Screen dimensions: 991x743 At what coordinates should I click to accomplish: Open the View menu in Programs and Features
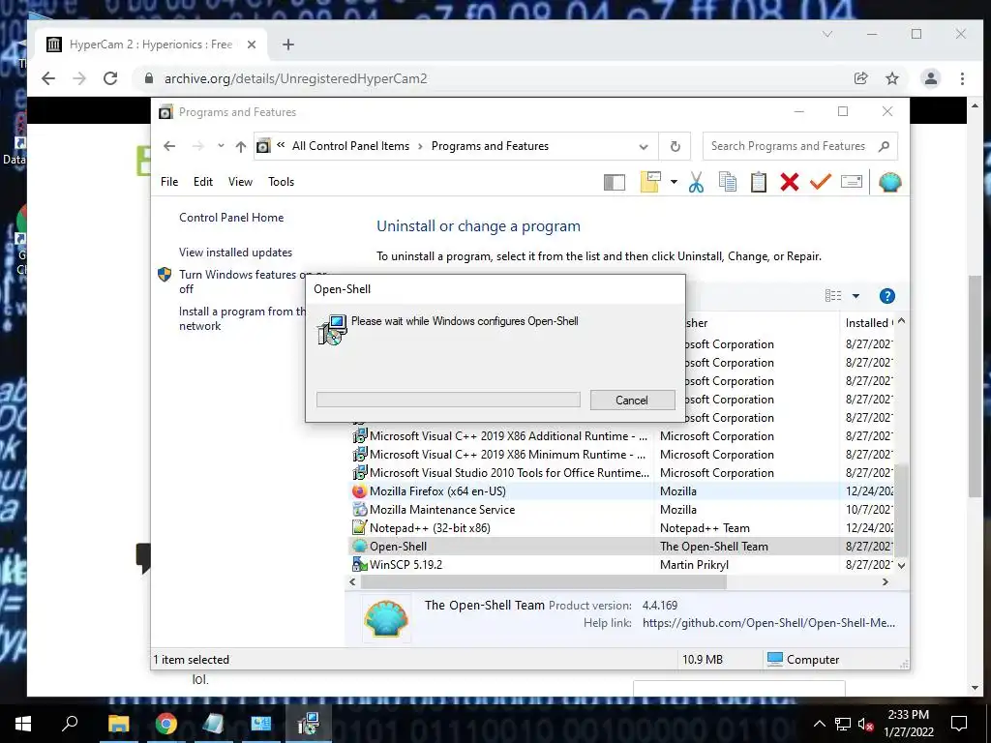pyautogui.click(x=240, y=182)
